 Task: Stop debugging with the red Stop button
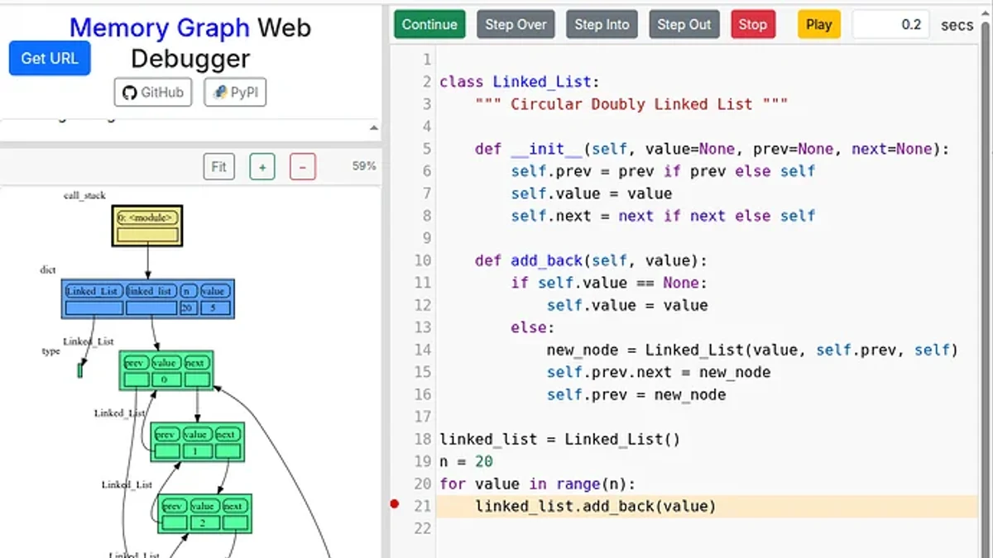point(753,25)
